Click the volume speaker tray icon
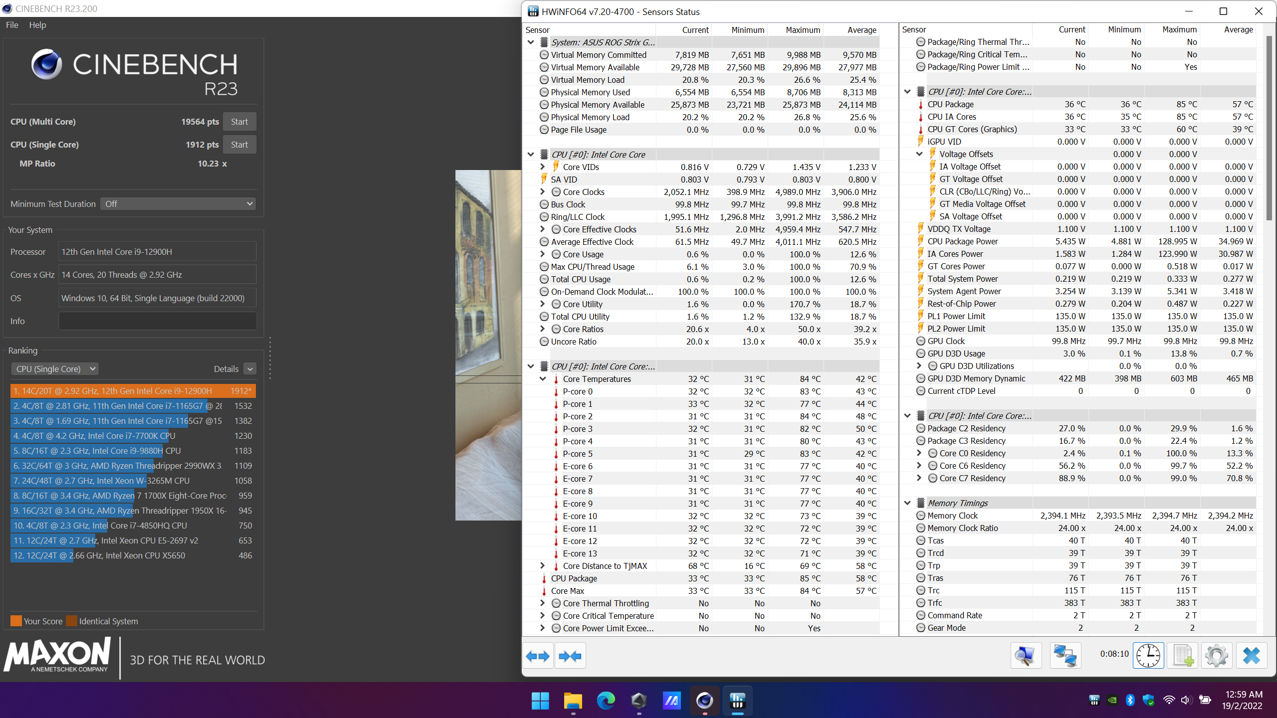Image resolution: width=1277 pixels, height=718 pixels. (x=1187, y=700)
